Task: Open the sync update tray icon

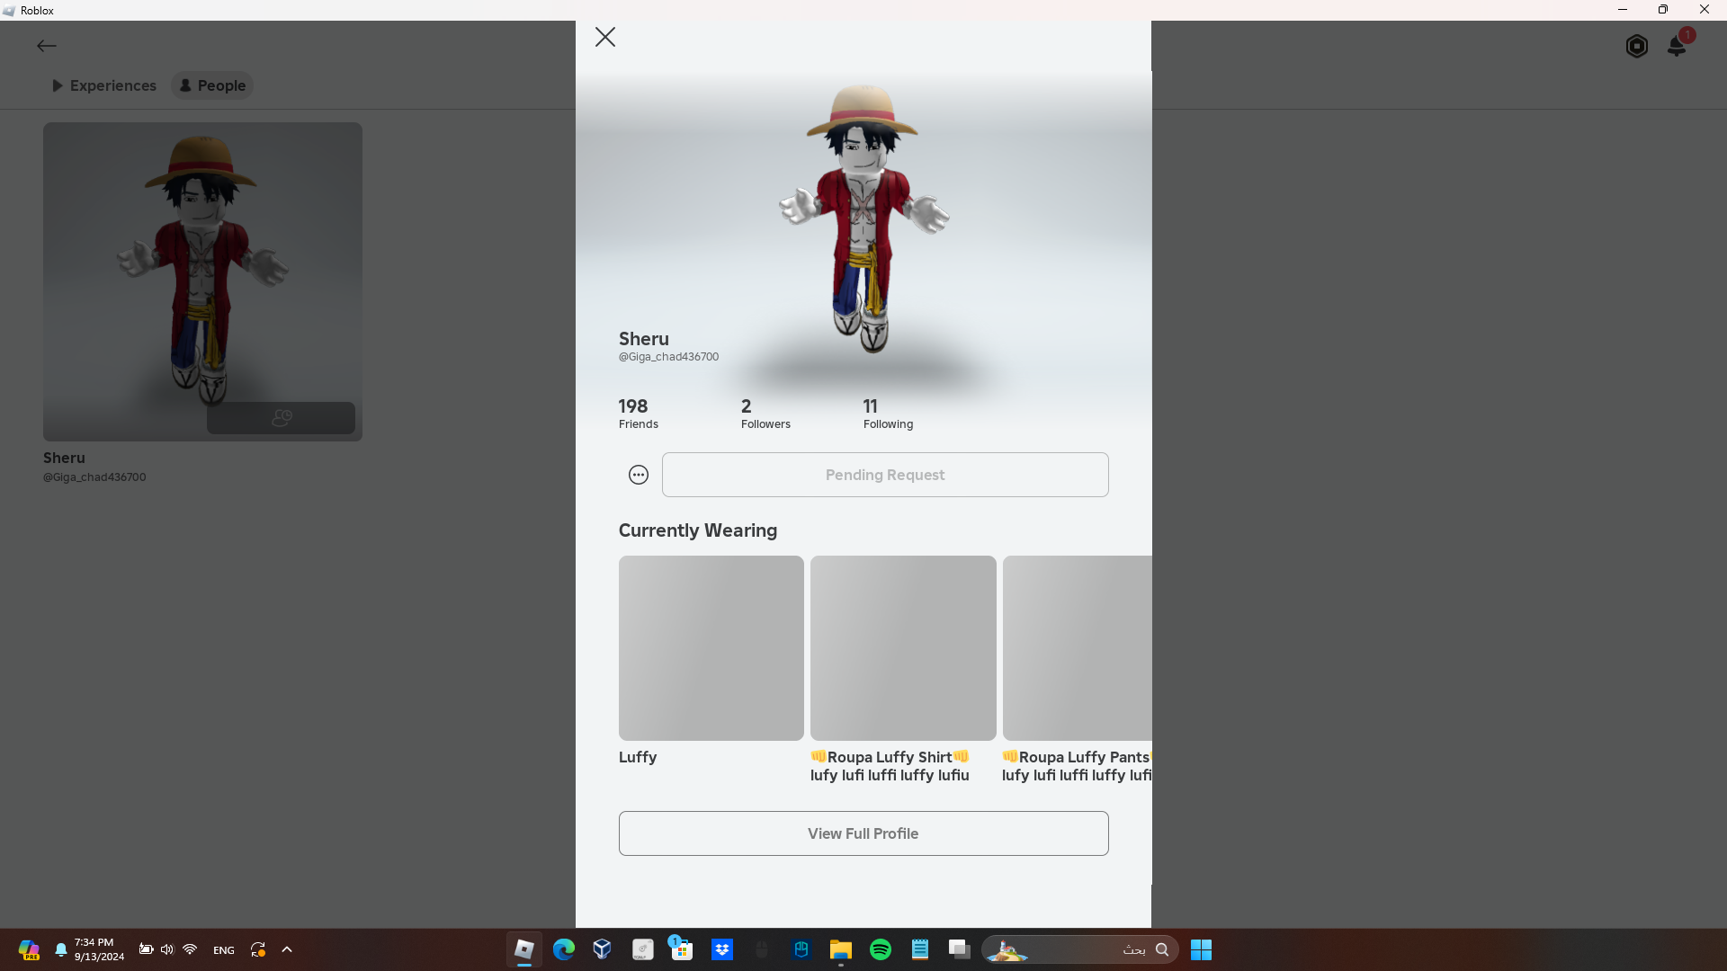Action: (x=258, y=949)
